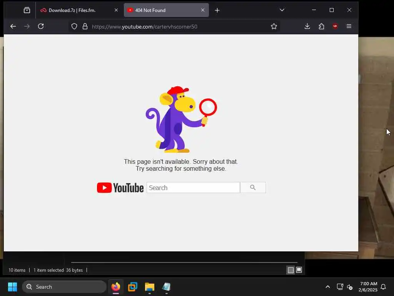Open the Windows Start menu
Screen dimensions: 394x296
[x=12, y=287]
